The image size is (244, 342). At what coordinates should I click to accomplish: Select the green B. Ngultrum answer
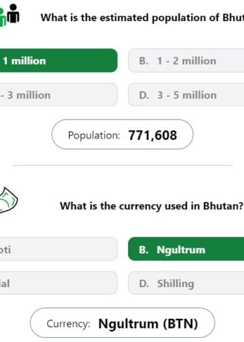186,249
